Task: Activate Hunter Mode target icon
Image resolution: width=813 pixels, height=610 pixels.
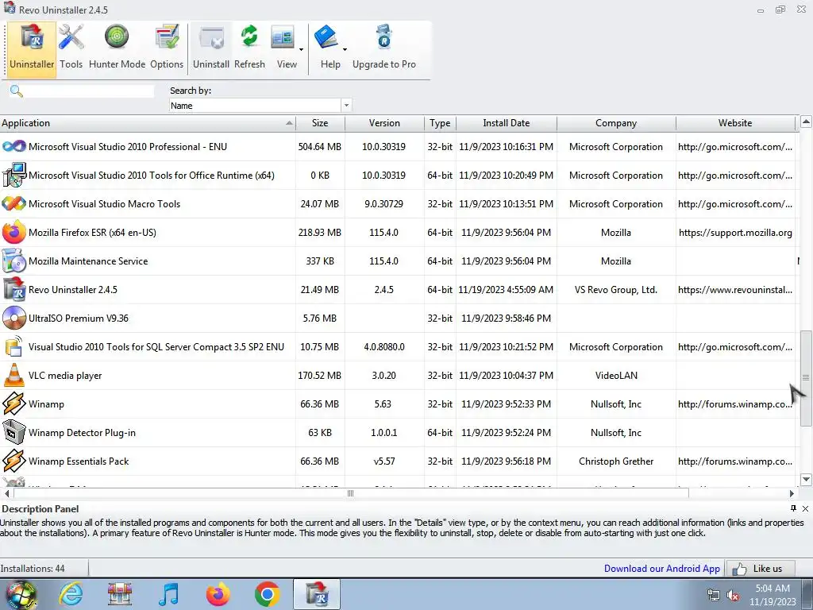Action: 117,37
